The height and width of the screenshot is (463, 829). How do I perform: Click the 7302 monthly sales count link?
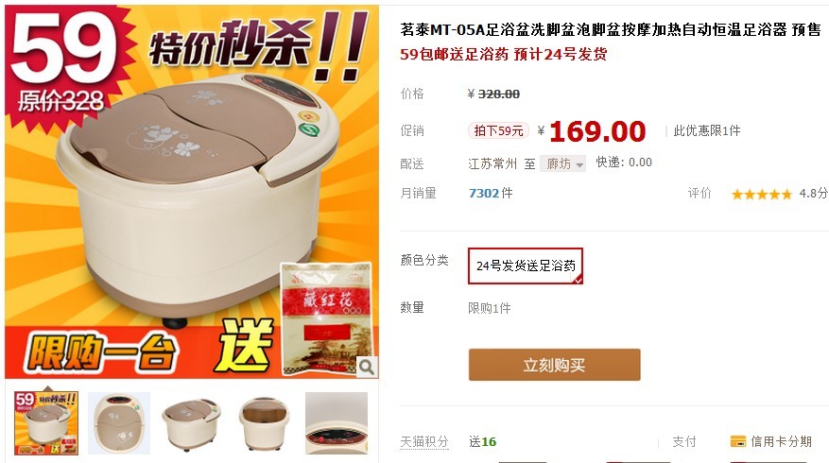(x=484, y=194)
